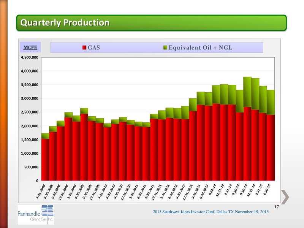
Task: Click the 3.31.2008 date label
Action: point(41,192)
